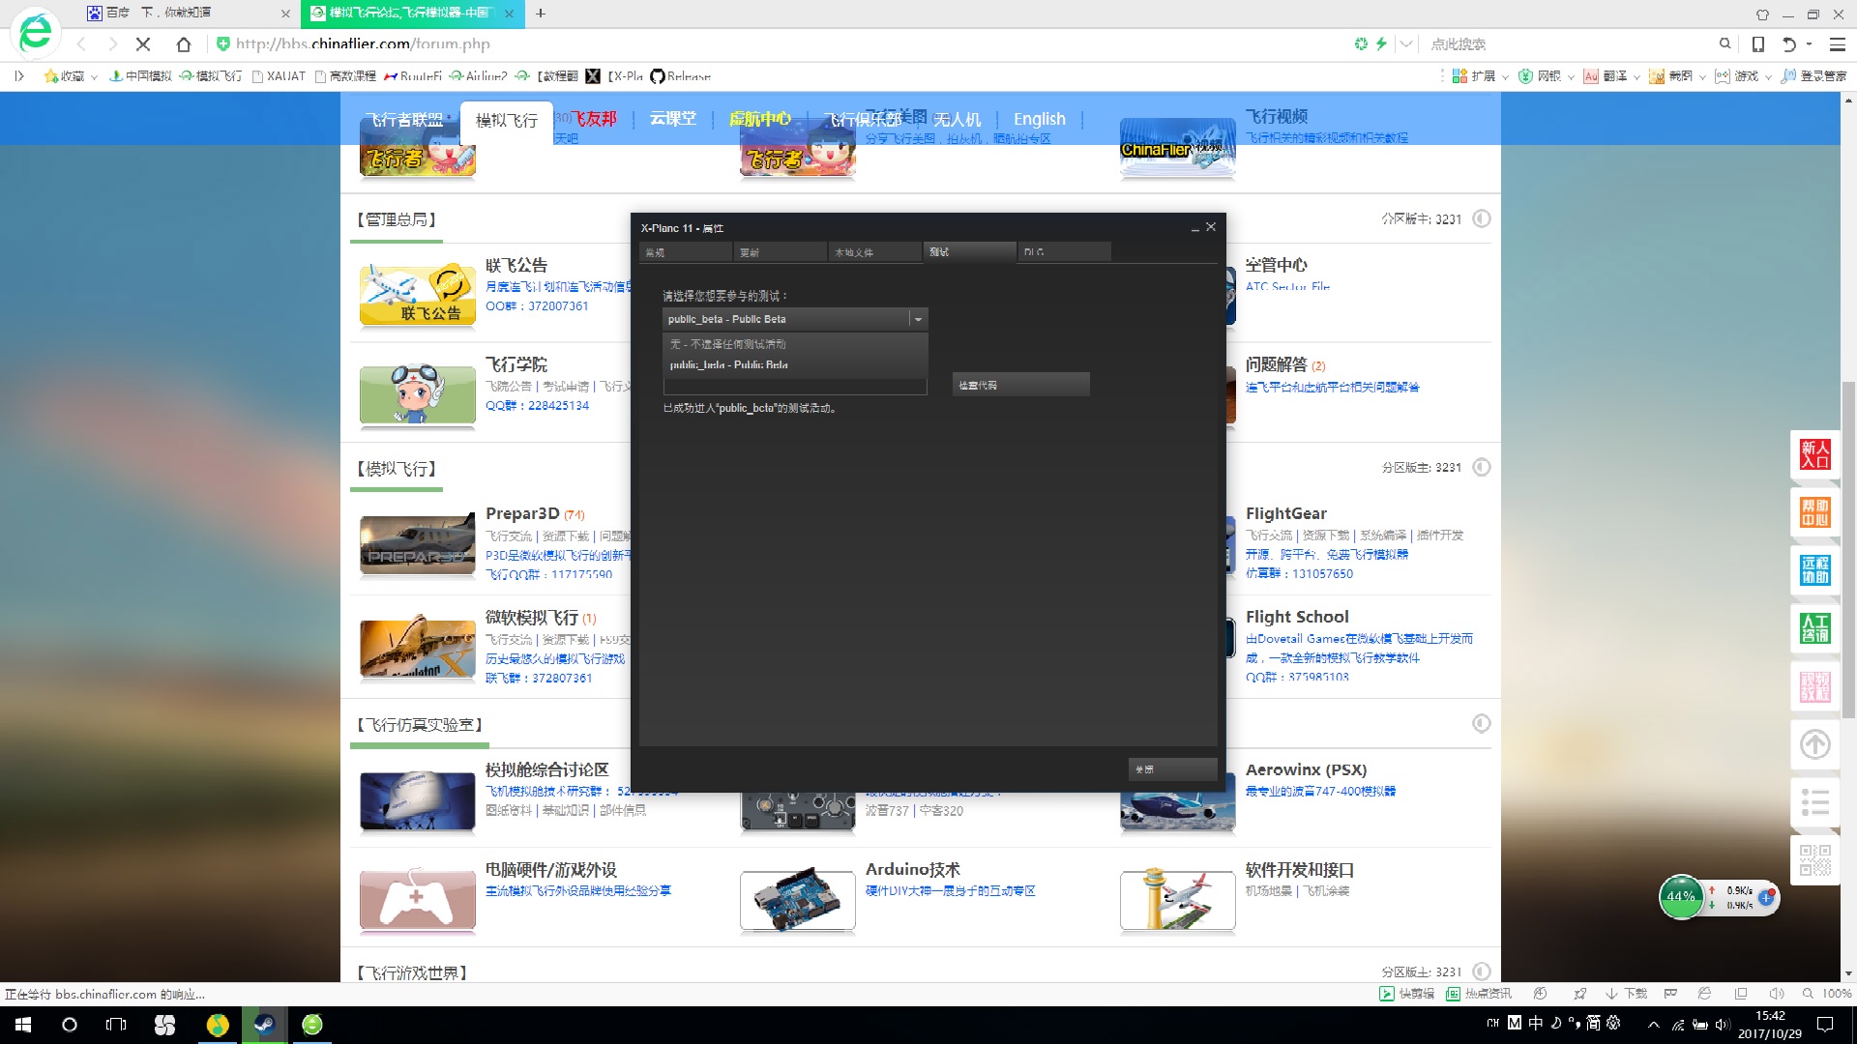Open Prepar3D forum link
Screen dimensions: 1857x1044
(x=522, y=513)
